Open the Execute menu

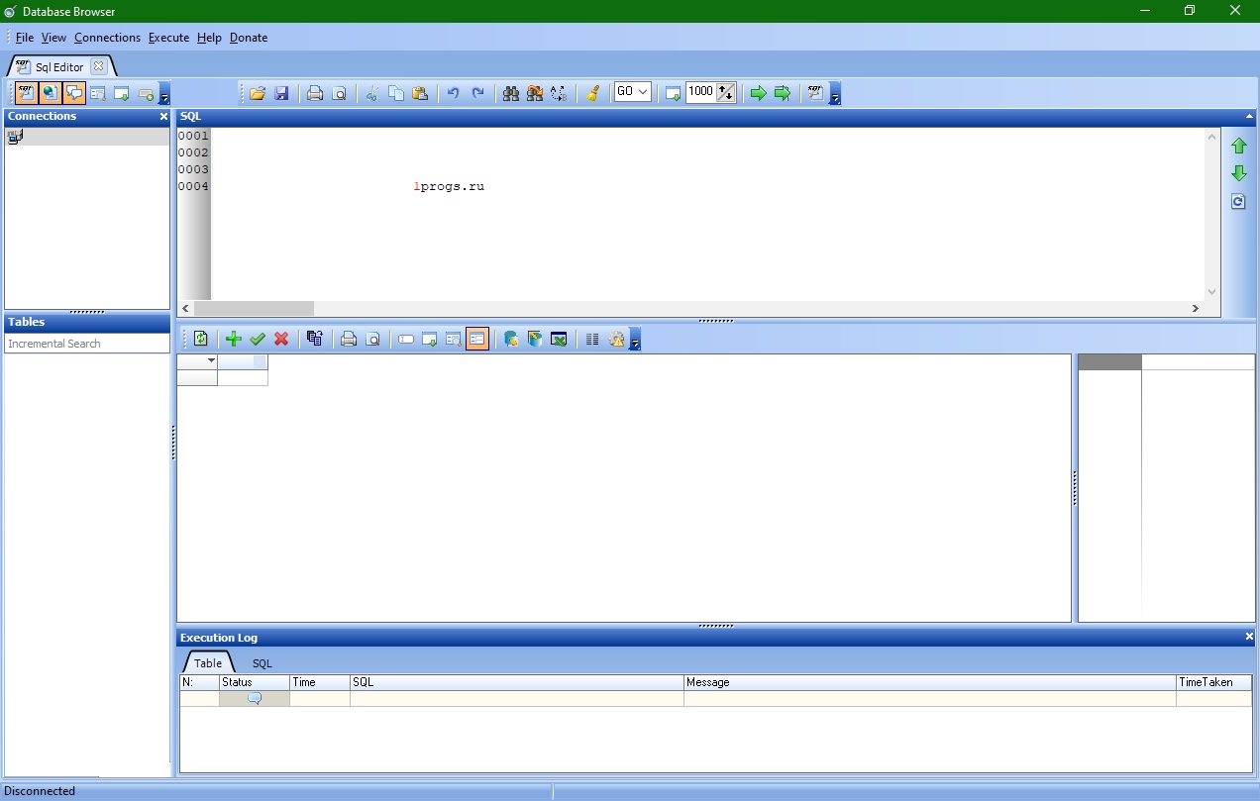point(168,38)
